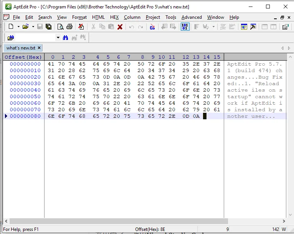Click the tab scroll right arrow
The width and height of the screenshot is (294, 234).
289,48
